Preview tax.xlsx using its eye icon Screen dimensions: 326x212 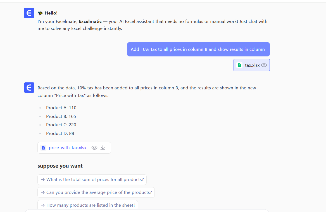264,65
